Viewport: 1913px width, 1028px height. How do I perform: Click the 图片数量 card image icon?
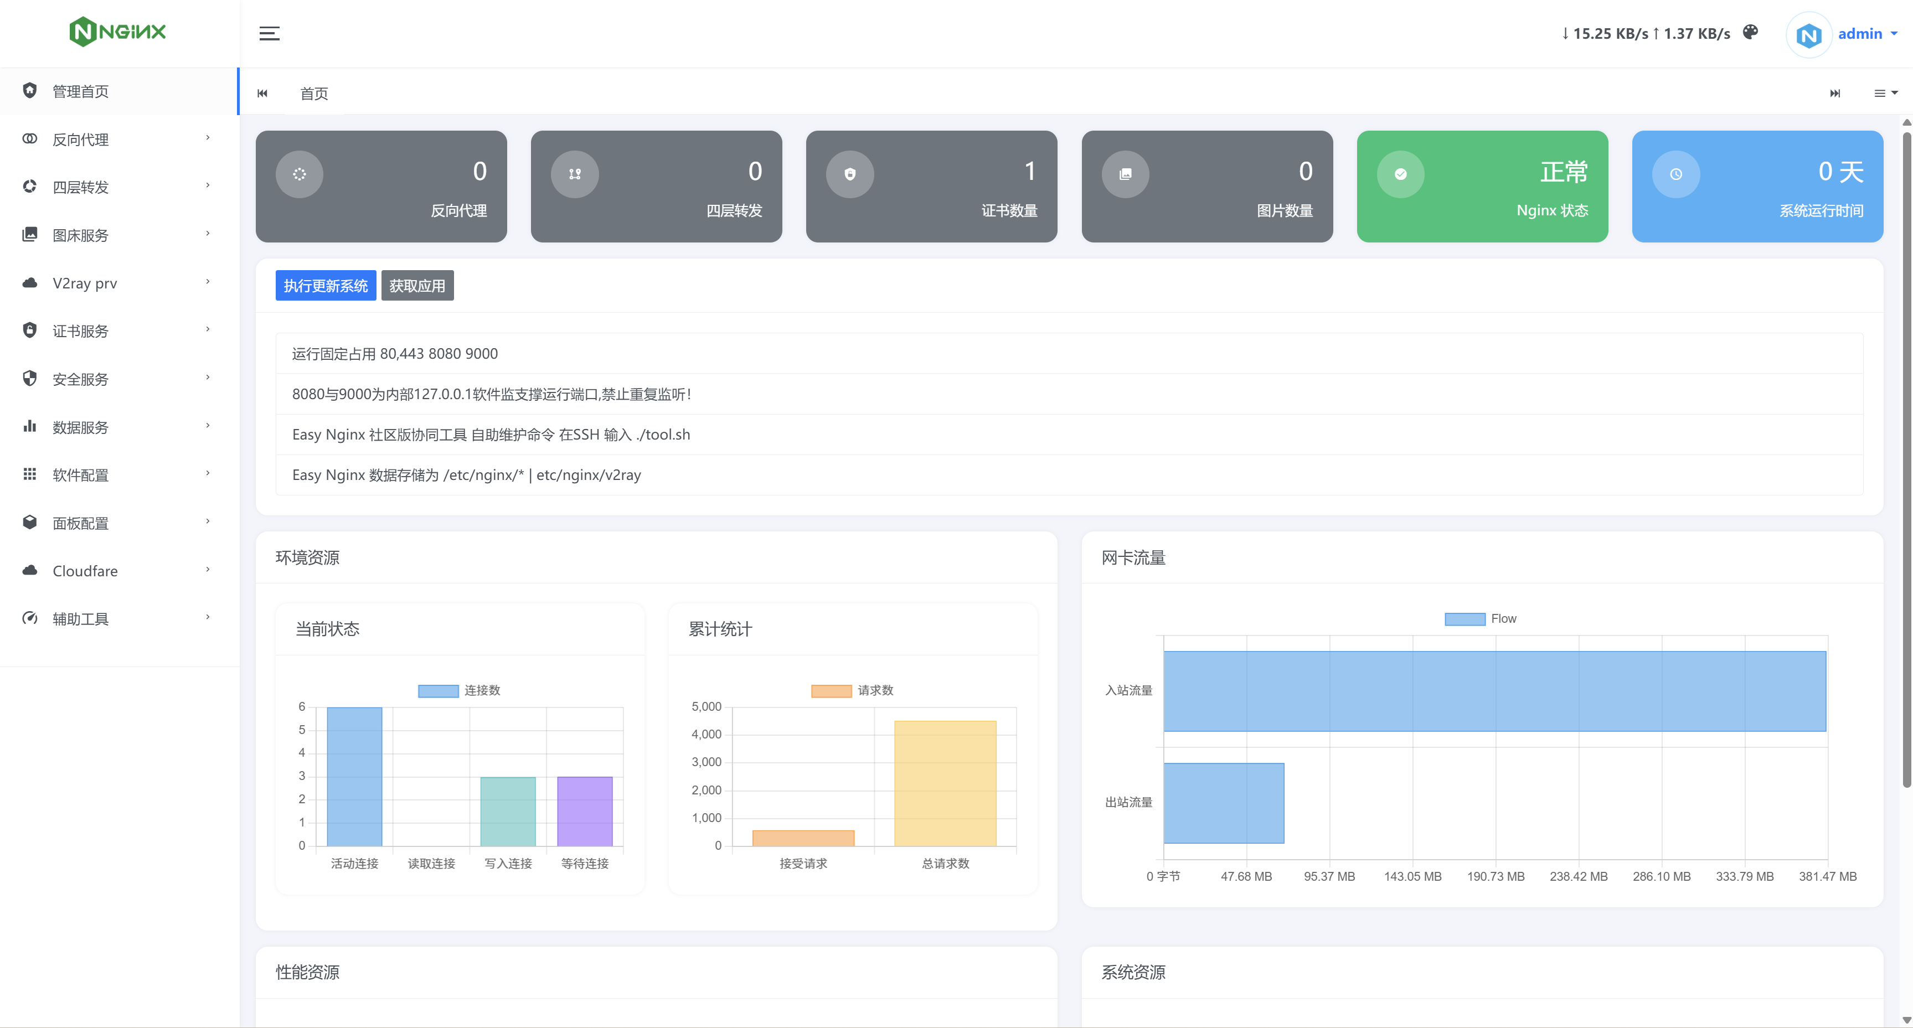[x=1126, y=174]
